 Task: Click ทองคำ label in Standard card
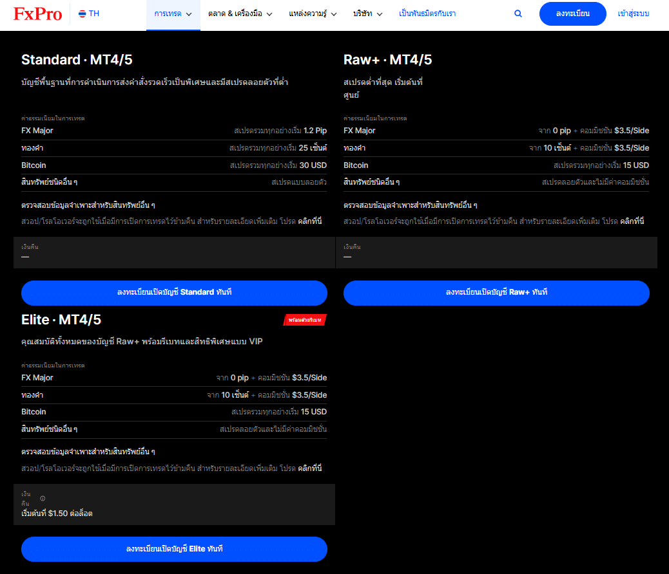(32, 148)
